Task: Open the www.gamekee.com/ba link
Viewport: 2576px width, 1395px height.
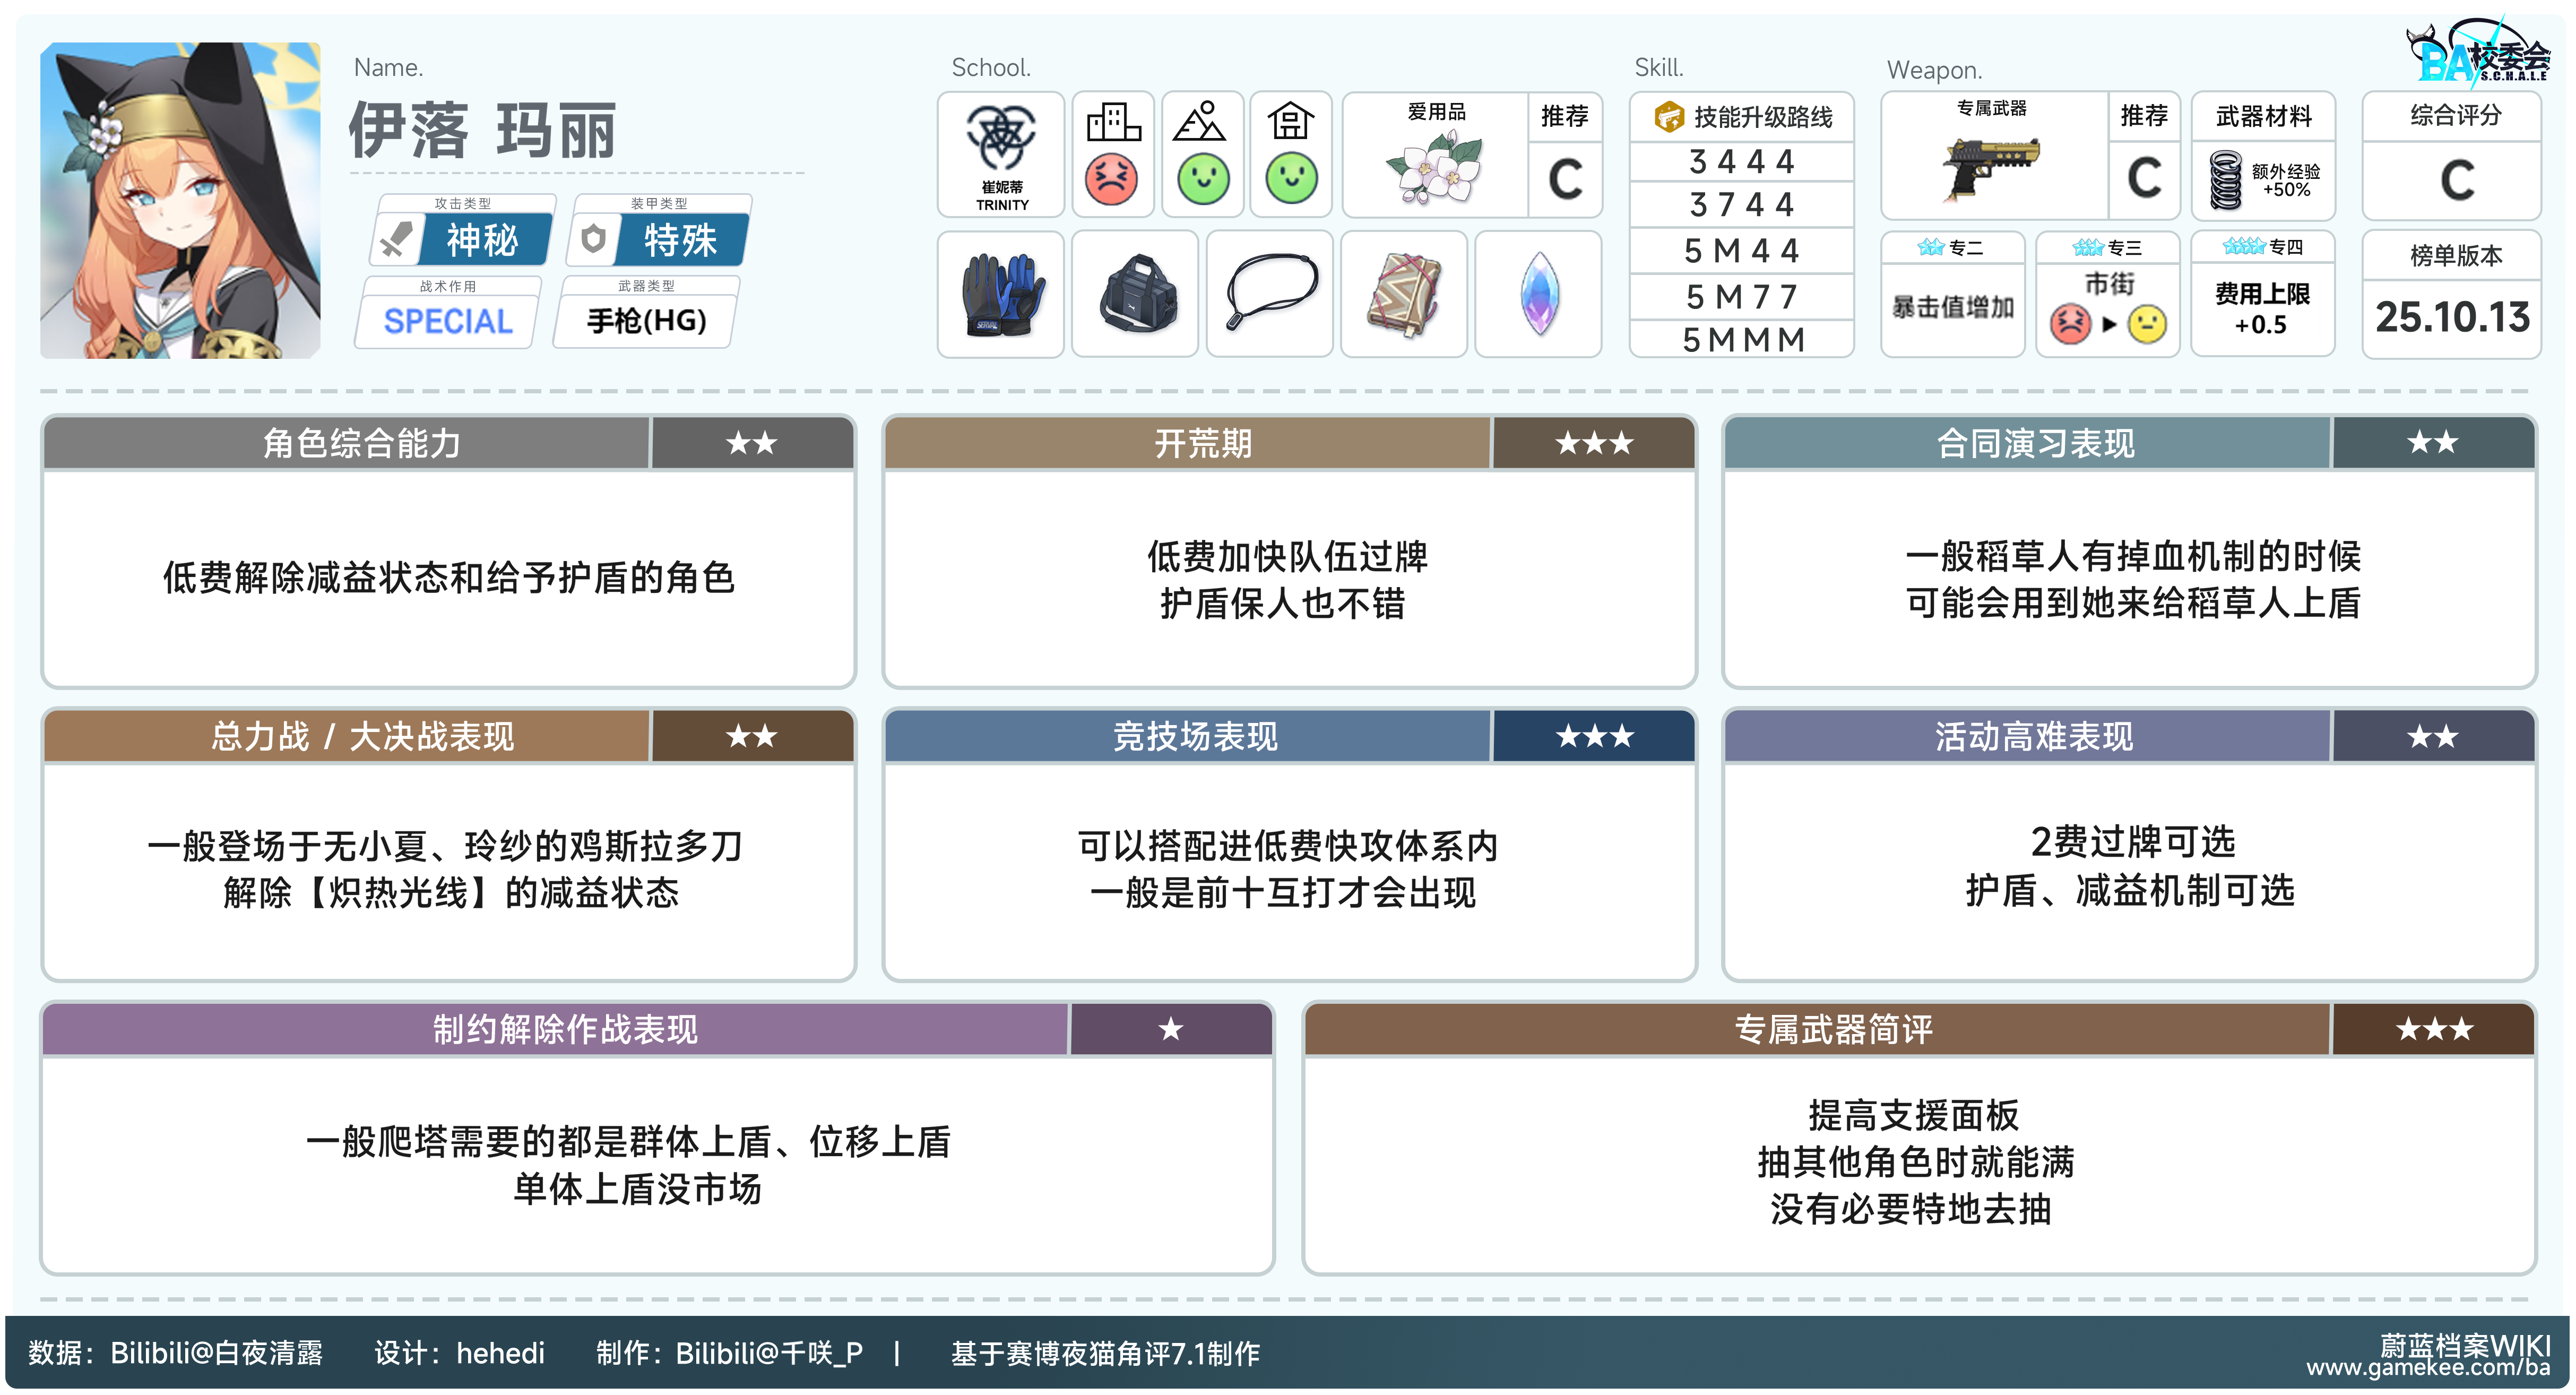Action: click(x=2428, y=1369)
